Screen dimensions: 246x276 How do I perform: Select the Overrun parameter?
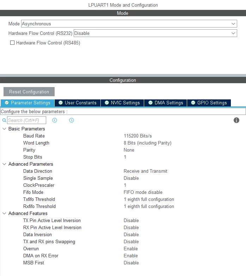pyautogui.click(x=31, y=249)
